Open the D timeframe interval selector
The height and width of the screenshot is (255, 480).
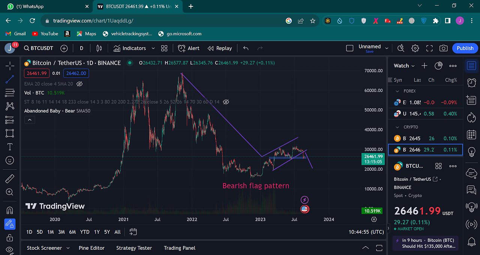81,48
